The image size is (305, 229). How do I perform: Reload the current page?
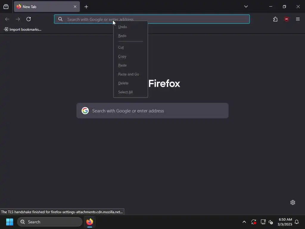point(29,19)
